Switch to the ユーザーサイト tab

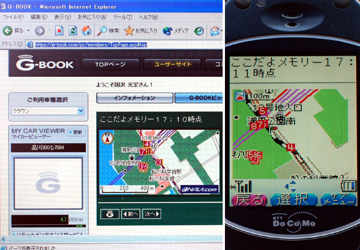coord(172,64)
